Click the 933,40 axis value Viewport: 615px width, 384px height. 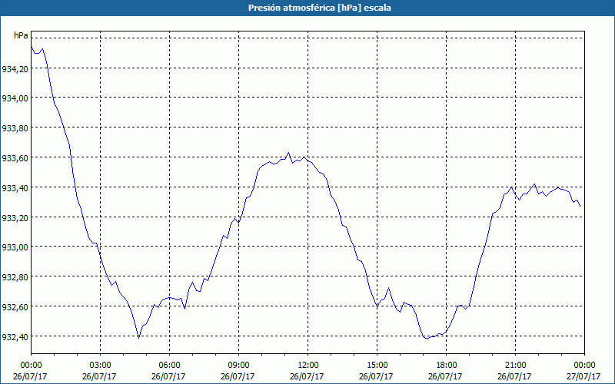(15, 188)
